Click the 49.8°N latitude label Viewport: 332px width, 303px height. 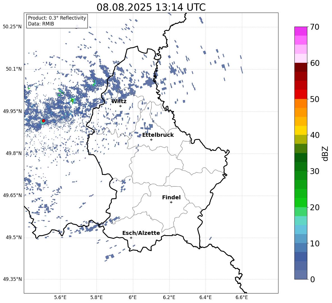click(x=14, y=153)
